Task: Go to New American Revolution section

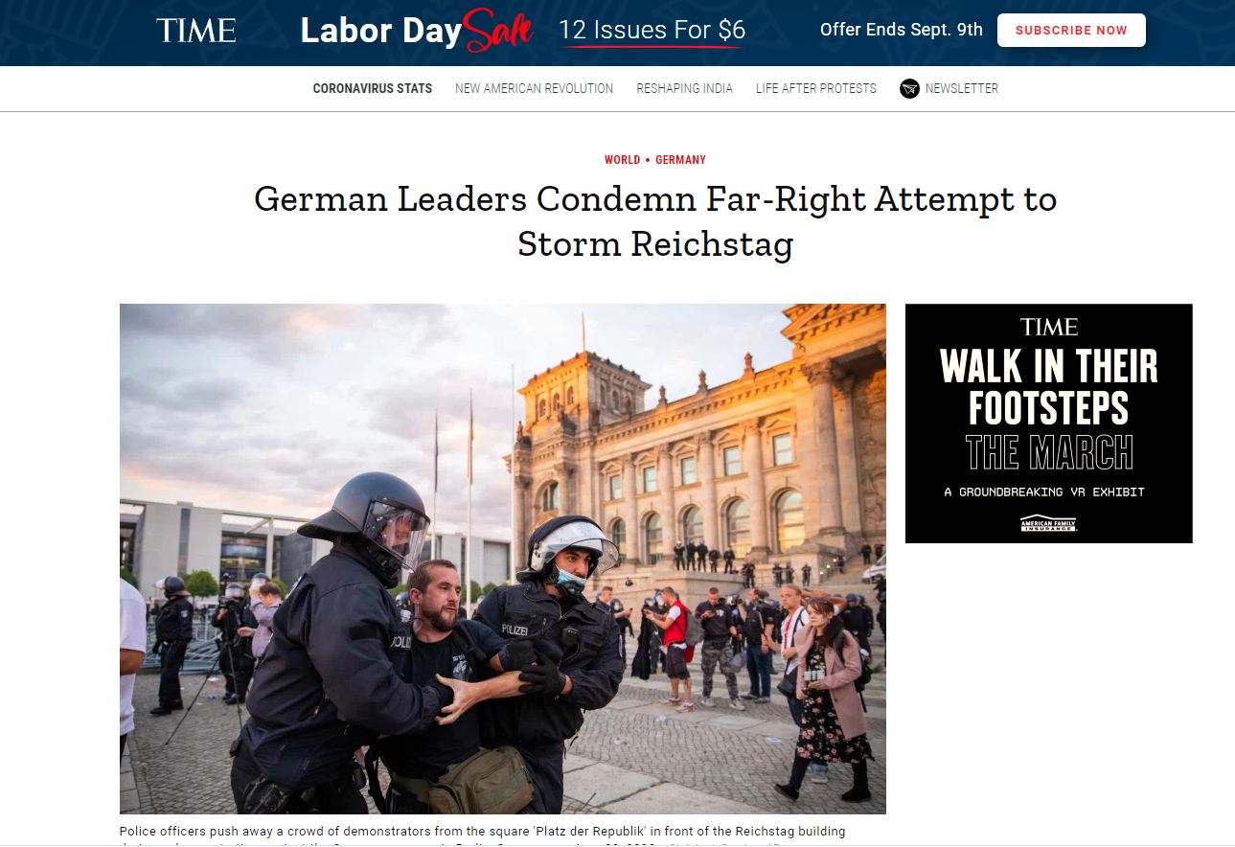Action: click(x=534, y=88)
